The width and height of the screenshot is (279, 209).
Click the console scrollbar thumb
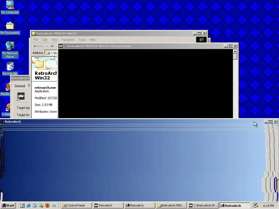[x=235, y=57]
